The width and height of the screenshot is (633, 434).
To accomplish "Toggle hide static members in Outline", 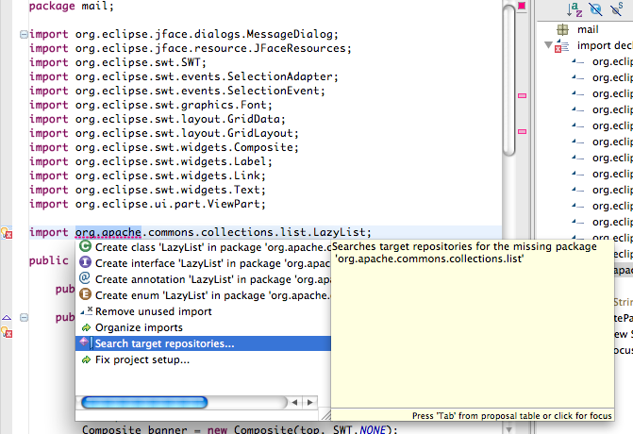I will 616,8.
